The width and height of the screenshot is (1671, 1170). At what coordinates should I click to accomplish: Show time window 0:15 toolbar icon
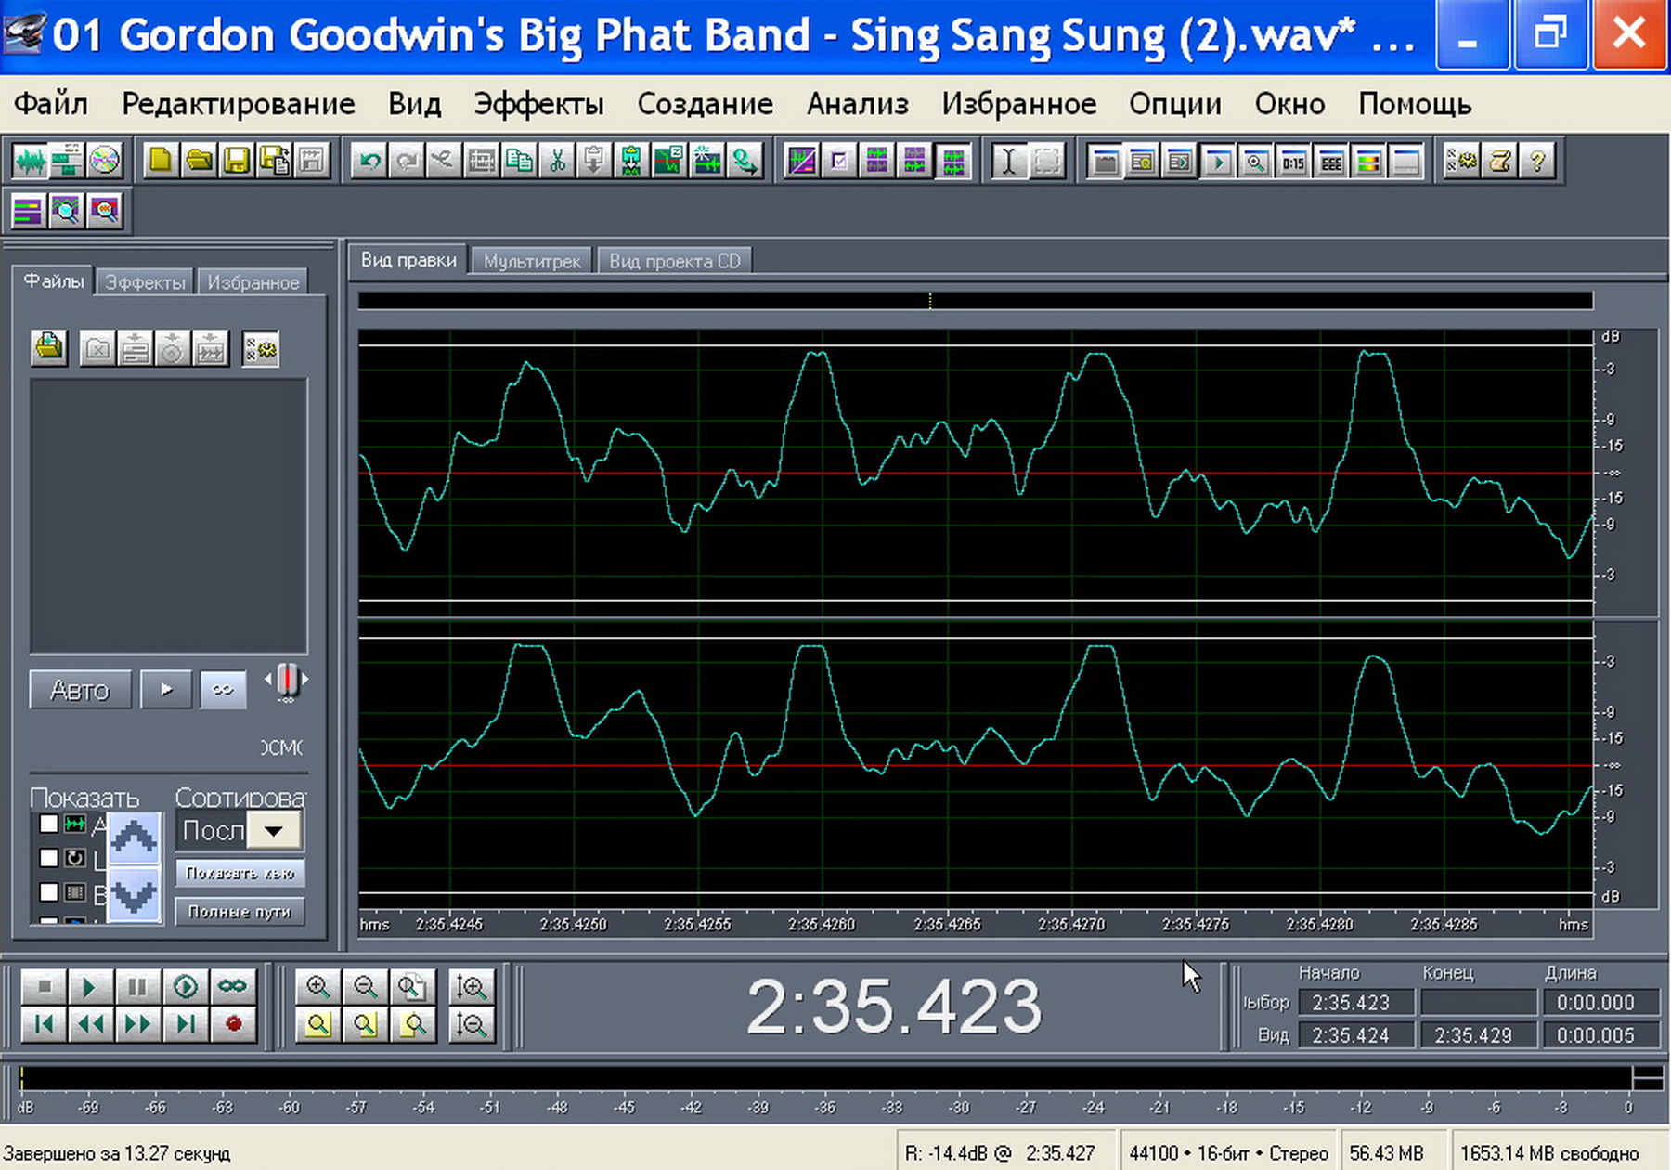pyautogui.click(x=1293, y=162)
